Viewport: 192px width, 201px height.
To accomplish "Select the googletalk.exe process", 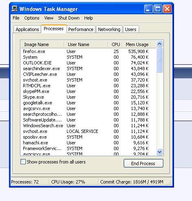I will [88, 103].
